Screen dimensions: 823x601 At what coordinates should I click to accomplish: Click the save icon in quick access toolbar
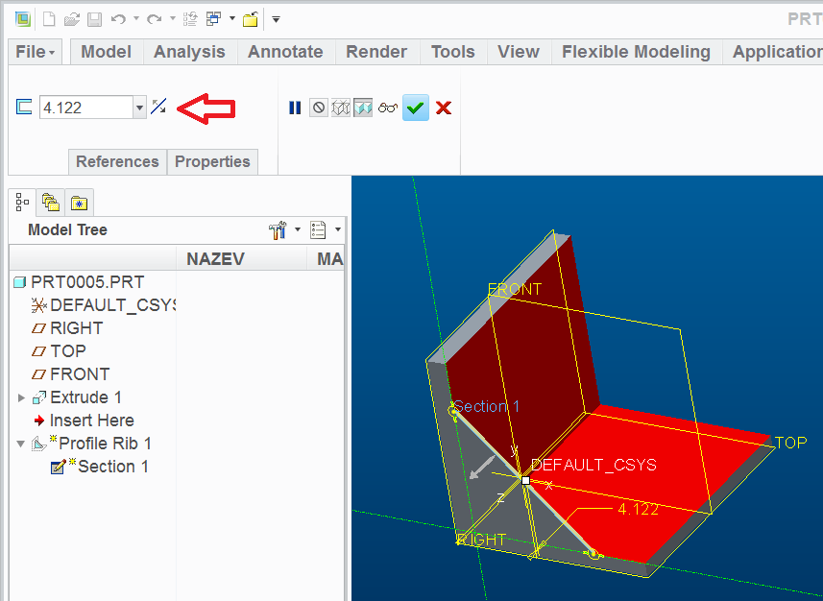94,19
